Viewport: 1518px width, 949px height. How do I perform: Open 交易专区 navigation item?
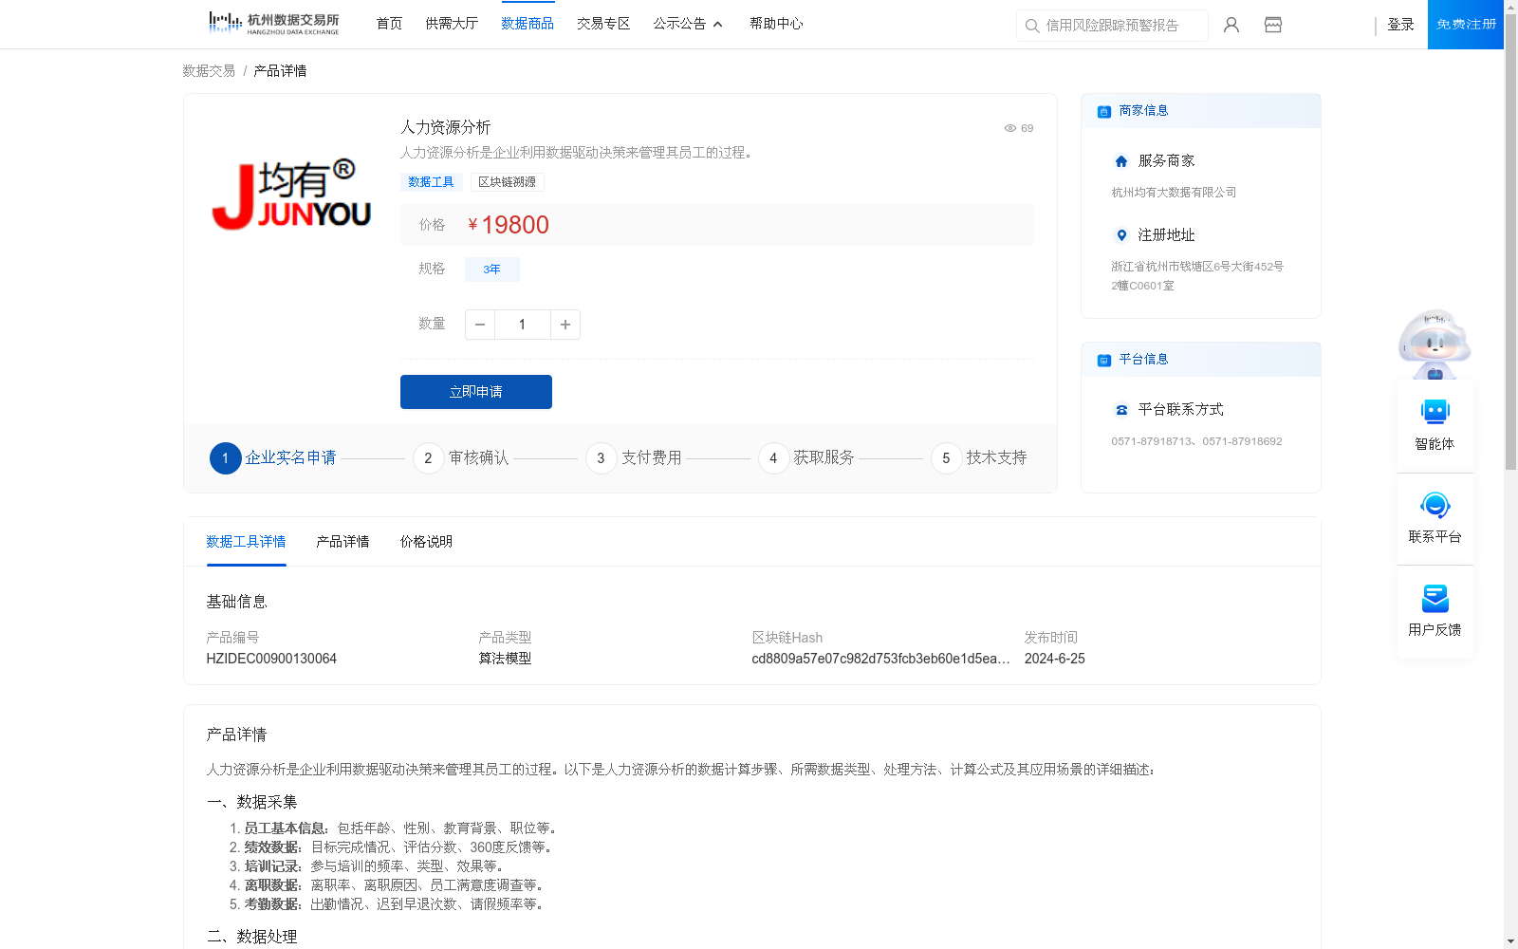point(603,24)
